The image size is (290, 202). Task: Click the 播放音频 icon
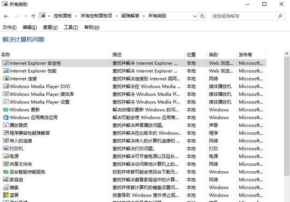6,125
